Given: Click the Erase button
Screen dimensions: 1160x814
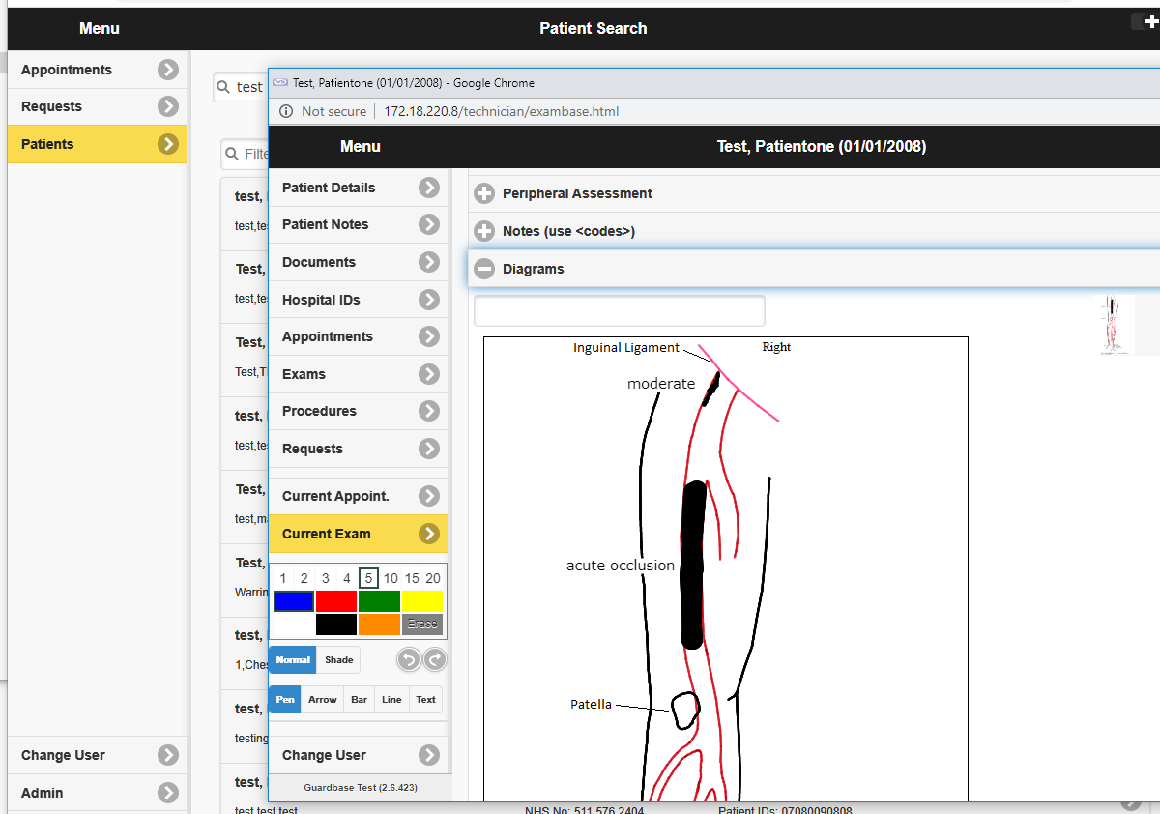Looking at the screenshot, I should coord(422,625).
